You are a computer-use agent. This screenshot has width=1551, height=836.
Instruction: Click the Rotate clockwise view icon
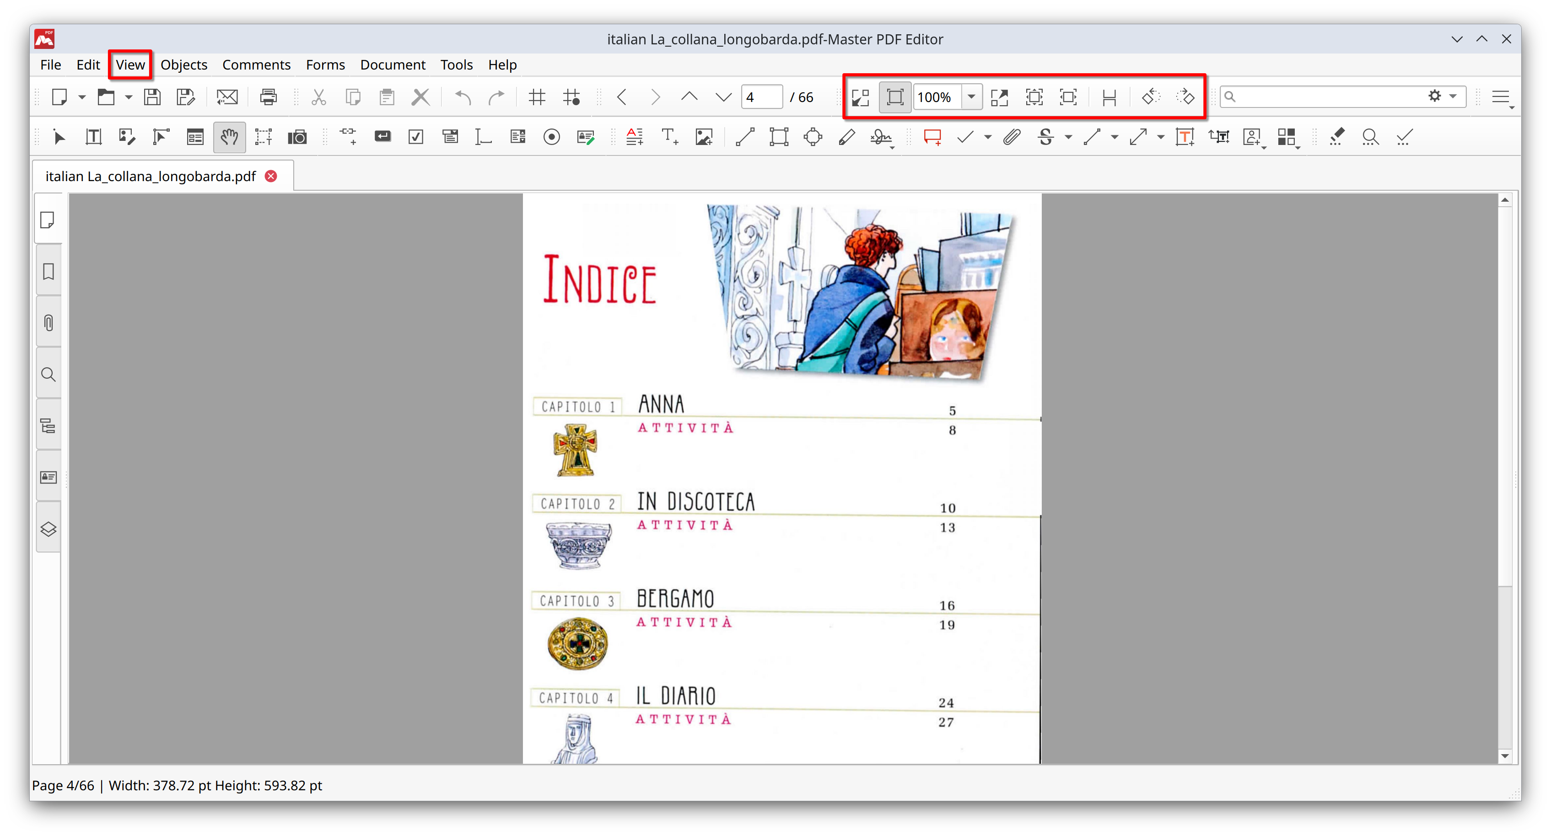1185,97
